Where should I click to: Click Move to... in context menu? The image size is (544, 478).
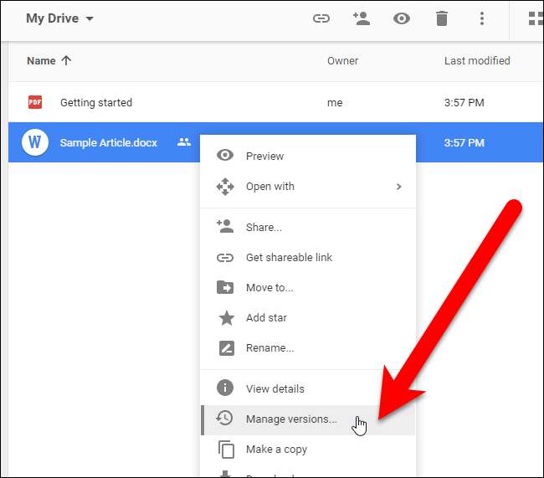269,287
